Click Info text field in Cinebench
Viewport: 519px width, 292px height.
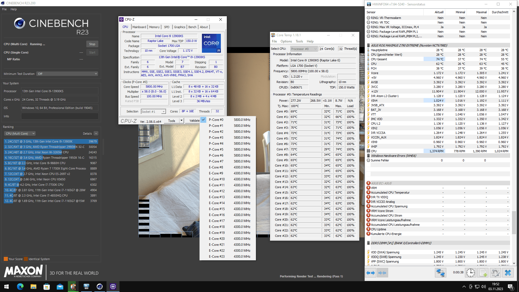coord(60,116)
